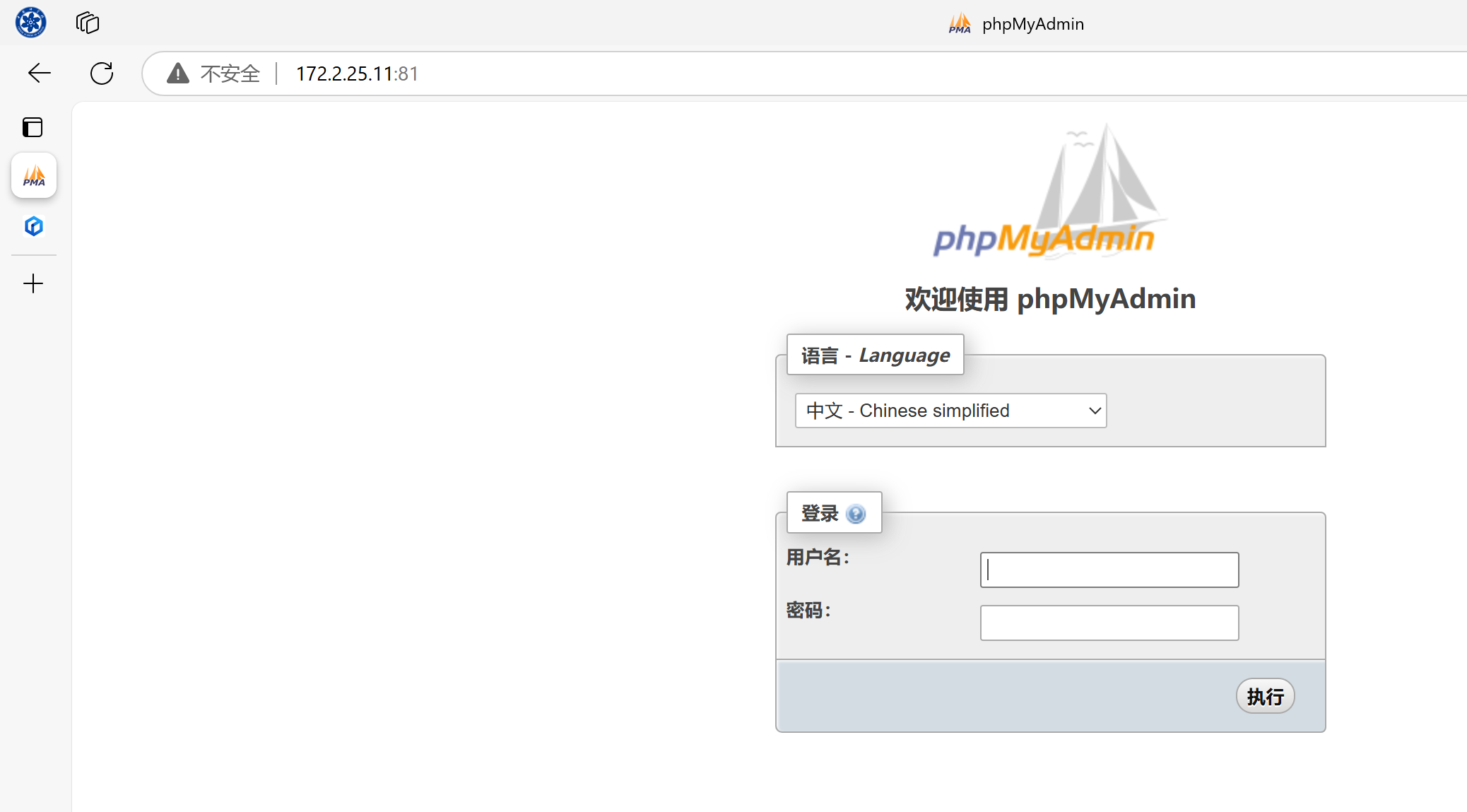Click the login help question mark icon
The width and height of the screenshot is (1467, 812).
point(856,514)
